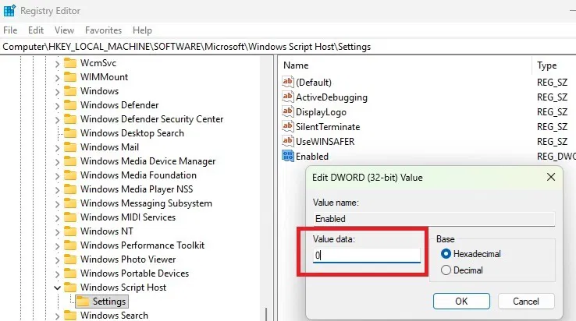This screenshot has height=321, width=576.
Task: Click the DisplayLogo string value icon
Action: (x=287, y=112)
